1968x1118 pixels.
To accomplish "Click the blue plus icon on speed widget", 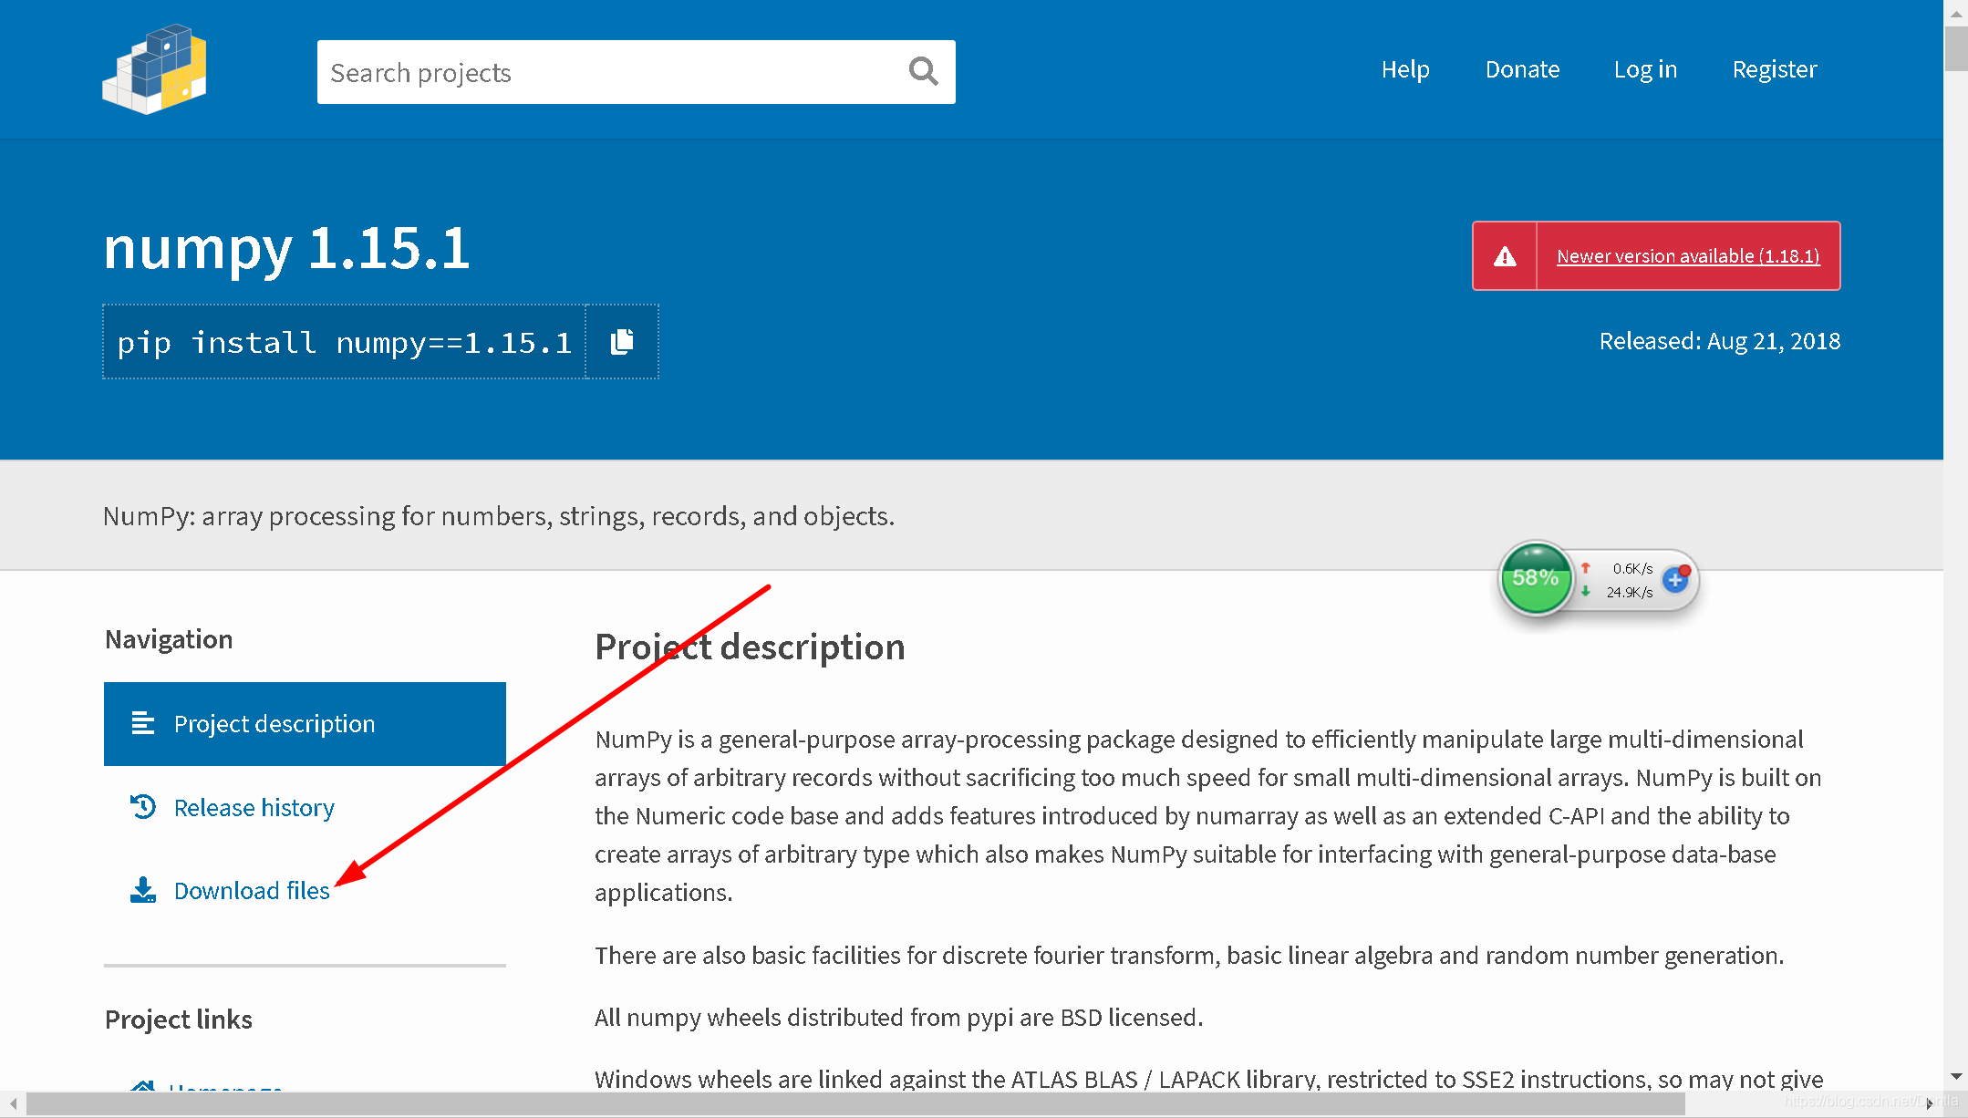I will pos(1675,579).
